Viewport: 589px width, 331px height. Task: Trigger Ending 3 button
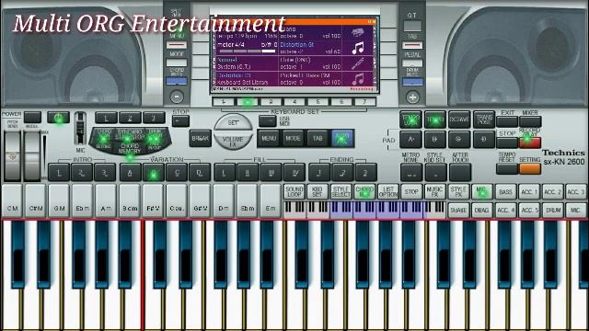366,173
